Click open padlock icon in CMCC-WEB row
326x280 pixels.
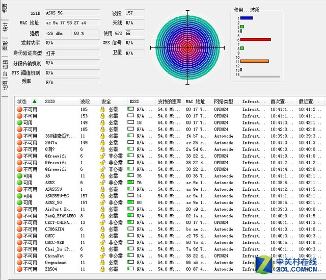coord(102,242)
